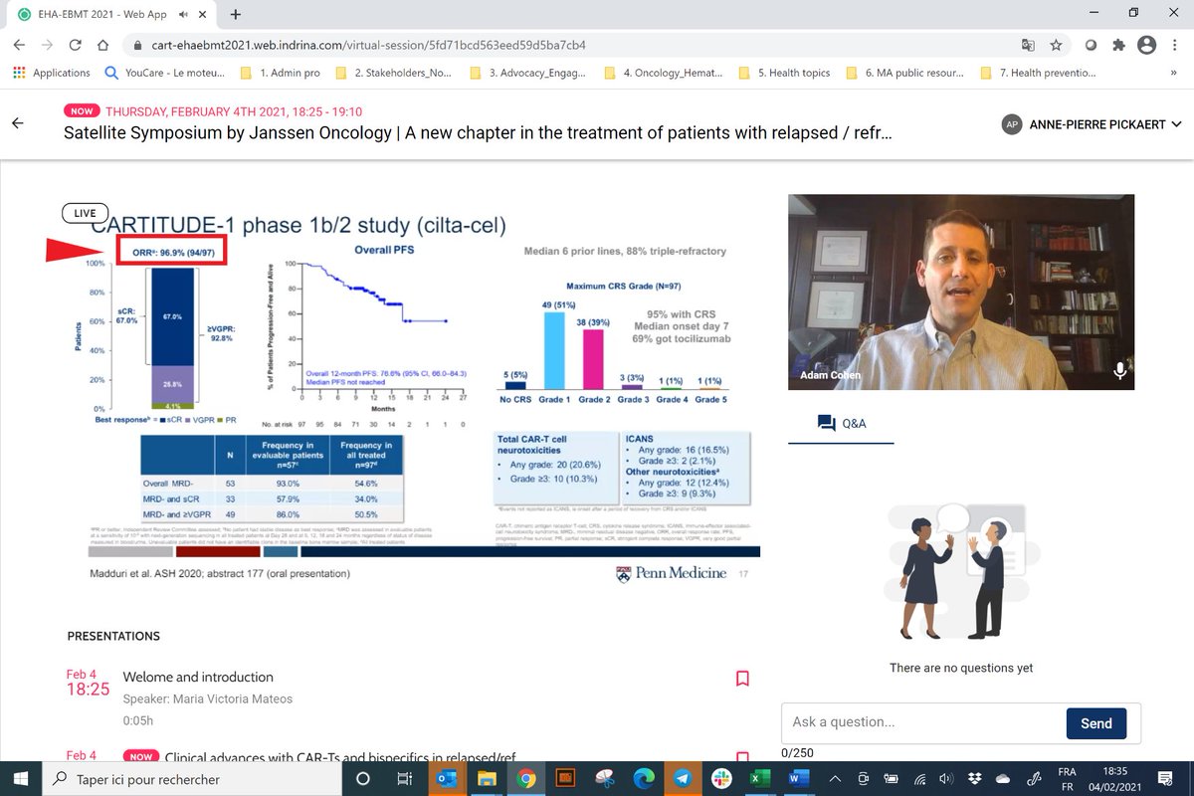Image resolution: width=1194 pixels, height=796 pixels.
Task: Open the '7. Health preventio...' bookmarks folder
Action: pos(1038,73)
